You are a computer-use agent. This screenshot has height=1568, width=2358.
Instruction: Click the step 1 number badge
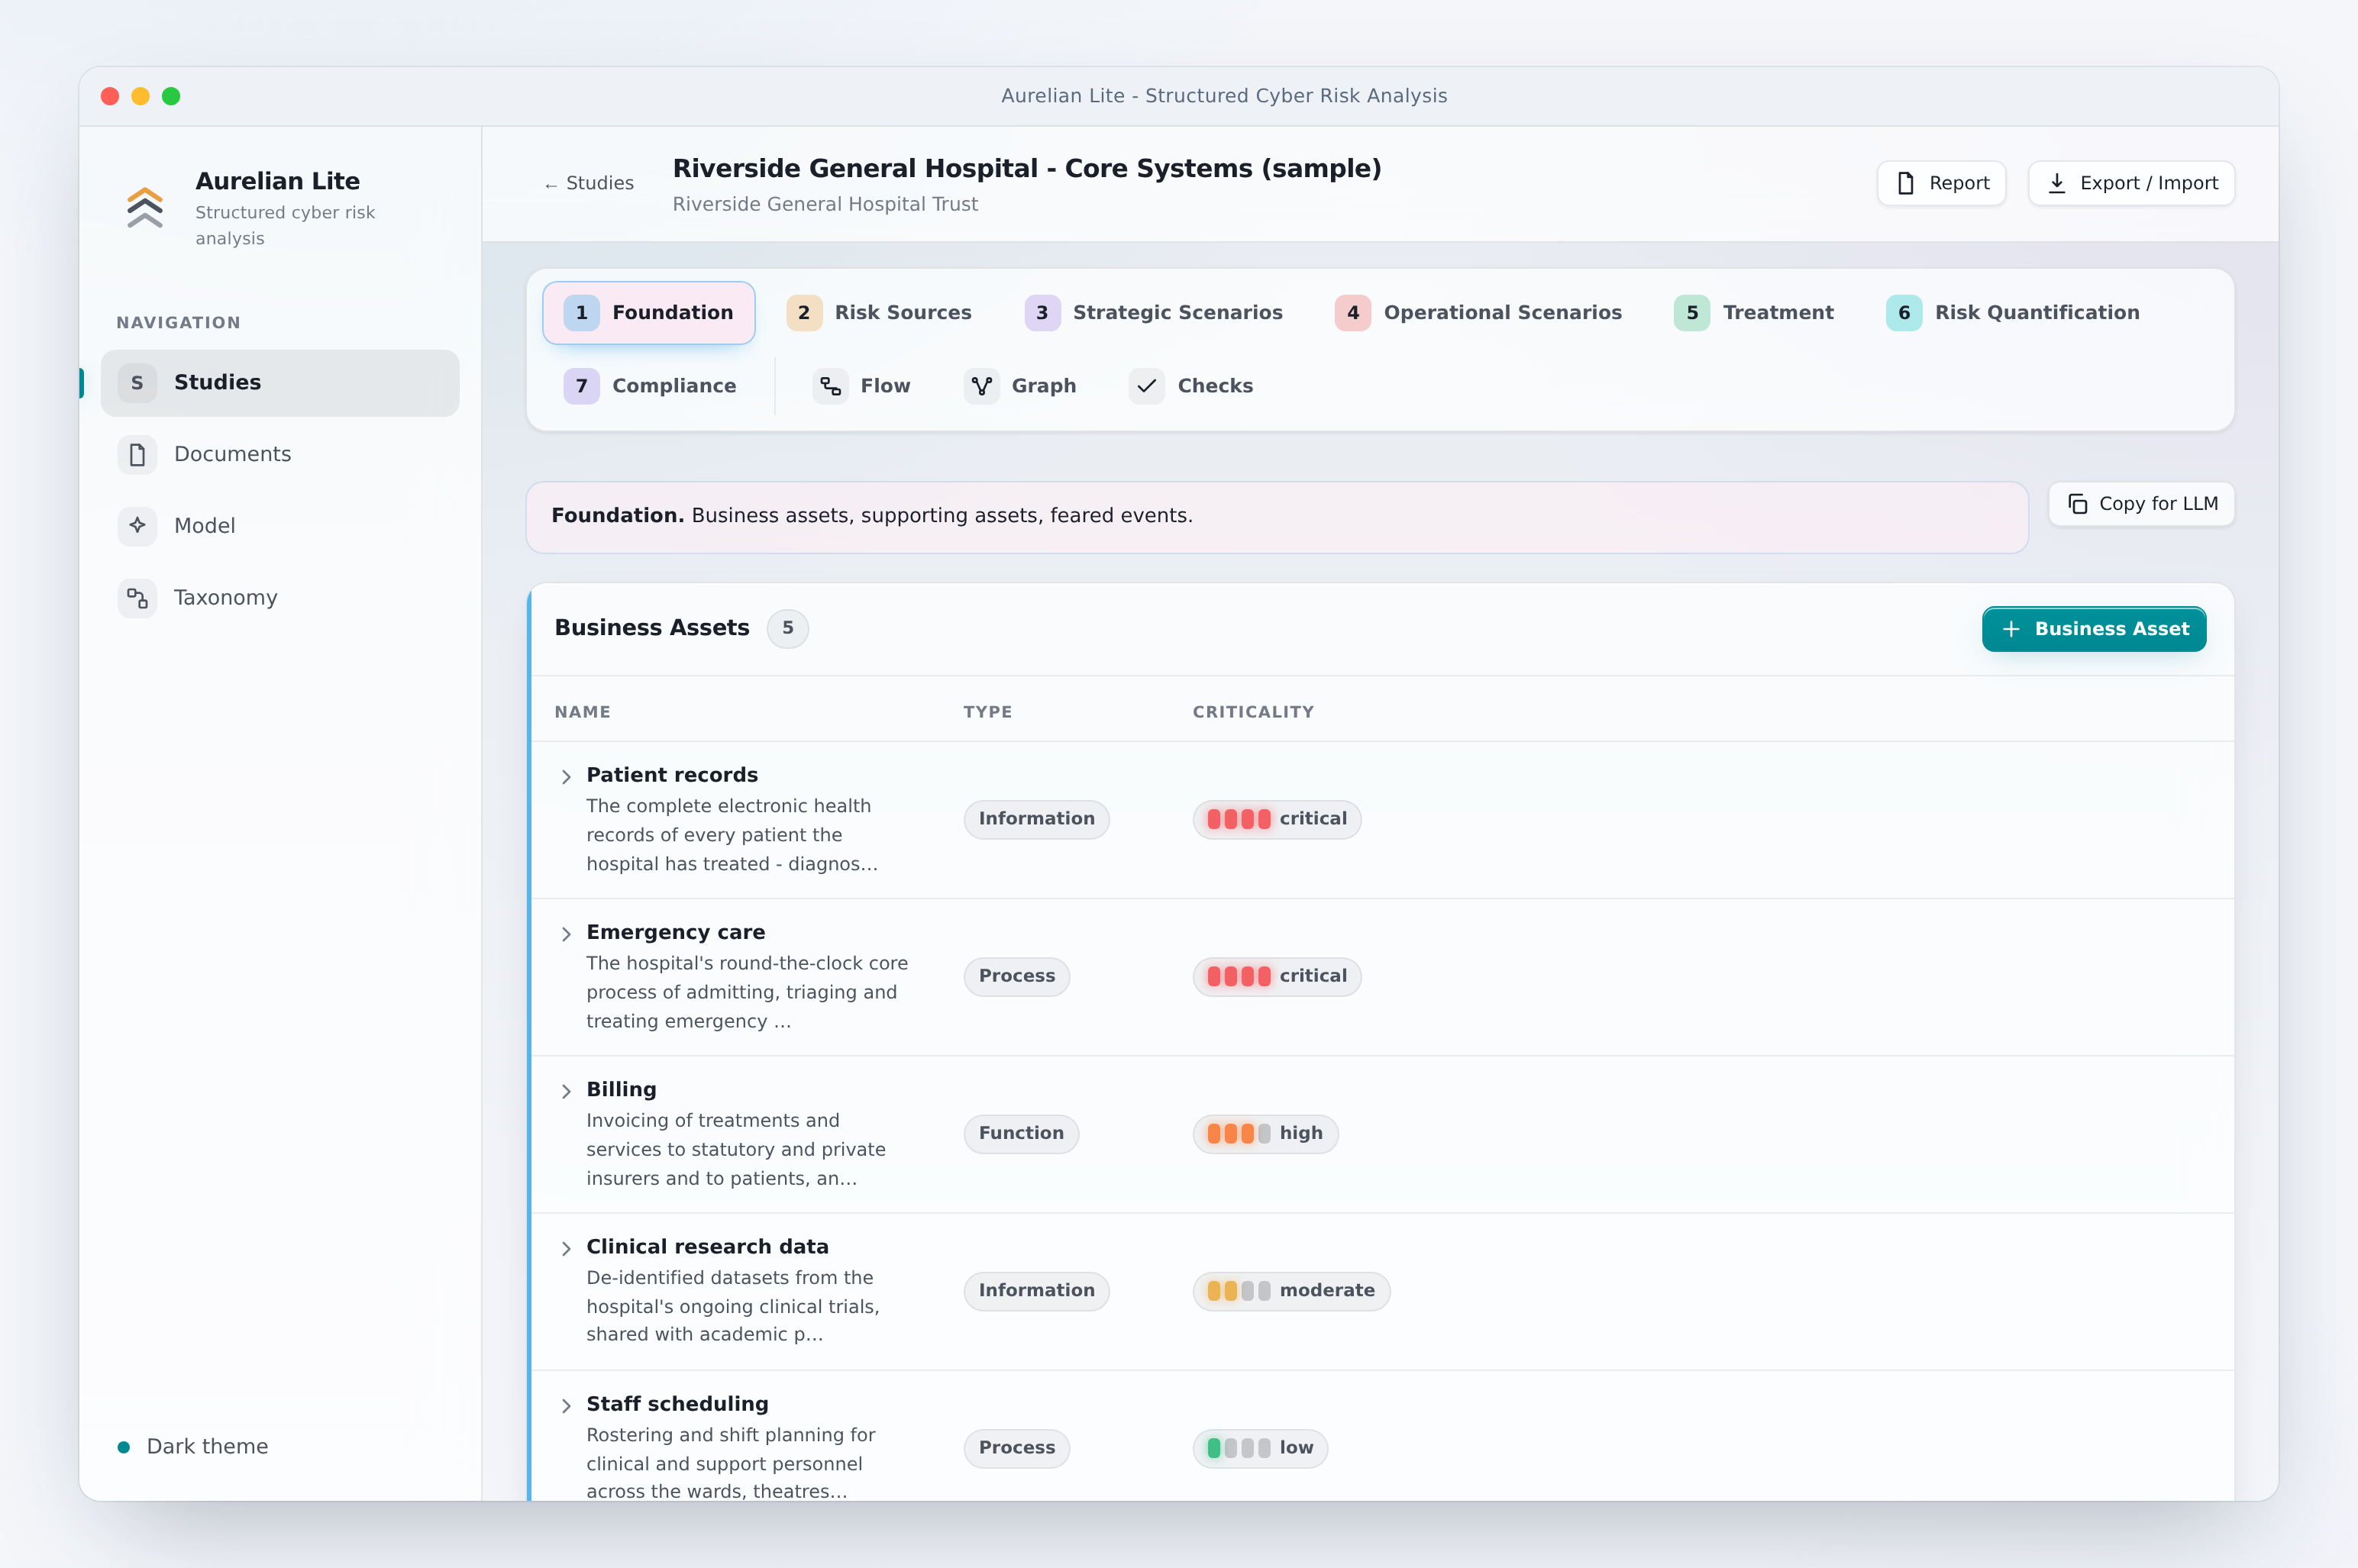[581, 313]
